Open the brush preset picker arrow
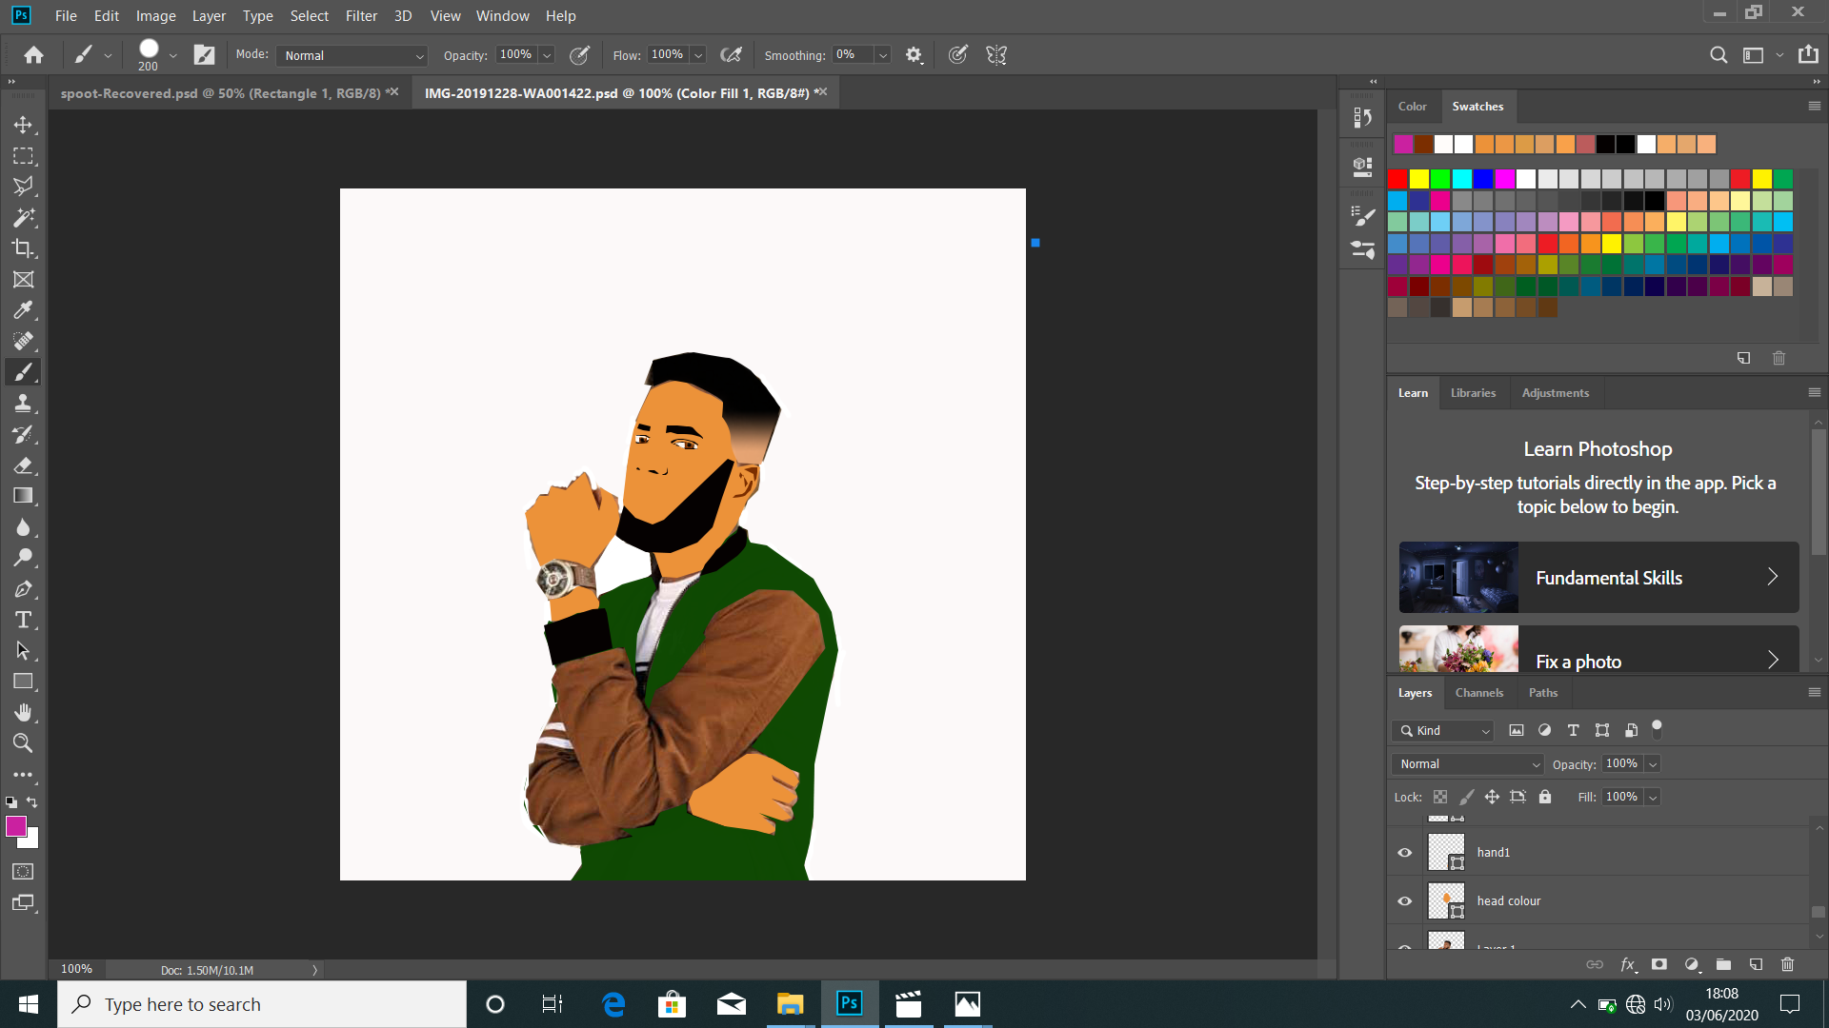 click(x=172, y=55)
